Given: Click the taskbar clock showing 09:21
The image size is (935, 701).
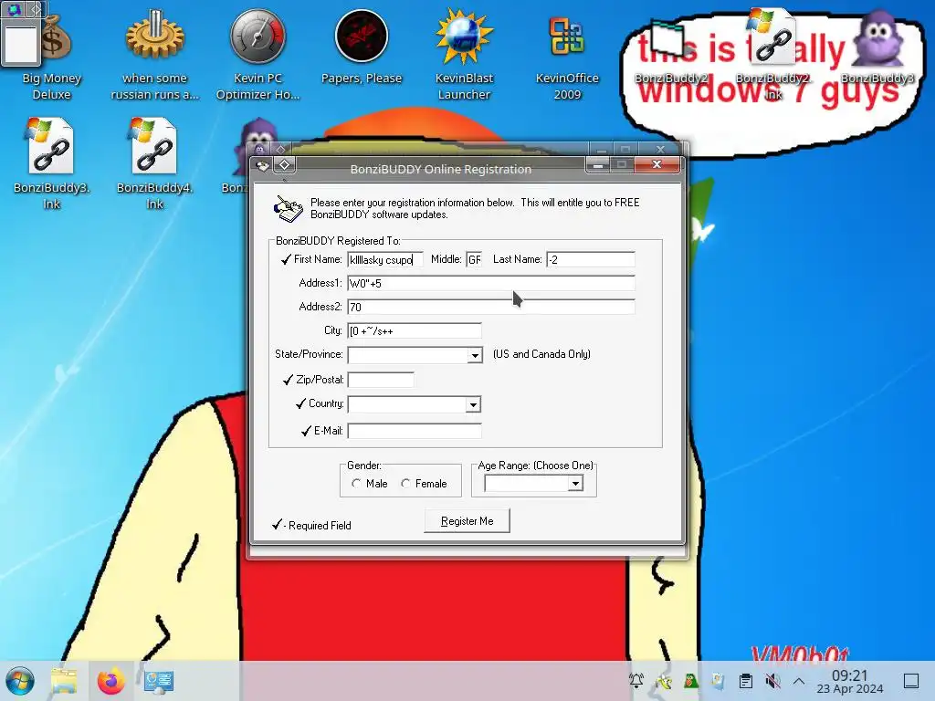Looking at the screenshot, I should pyautogui.click(x=850, y=681).
